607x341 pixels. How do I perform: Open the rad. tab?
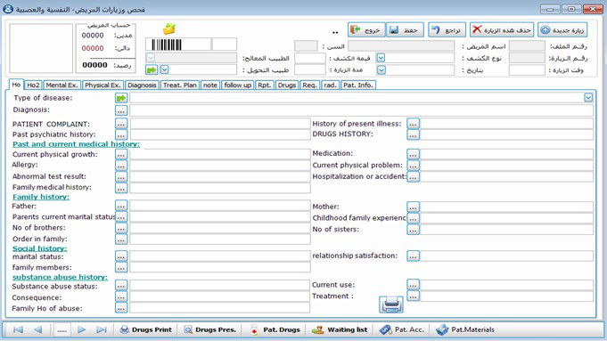pyautogui.click(x=330, y=85)
